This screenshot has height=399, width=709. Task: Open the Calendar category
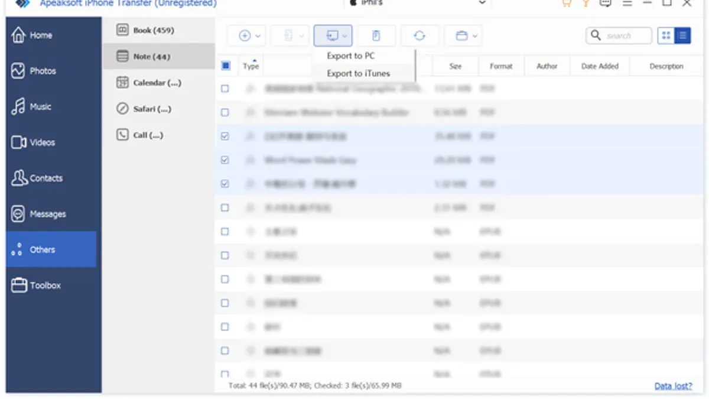pos(158,83)
